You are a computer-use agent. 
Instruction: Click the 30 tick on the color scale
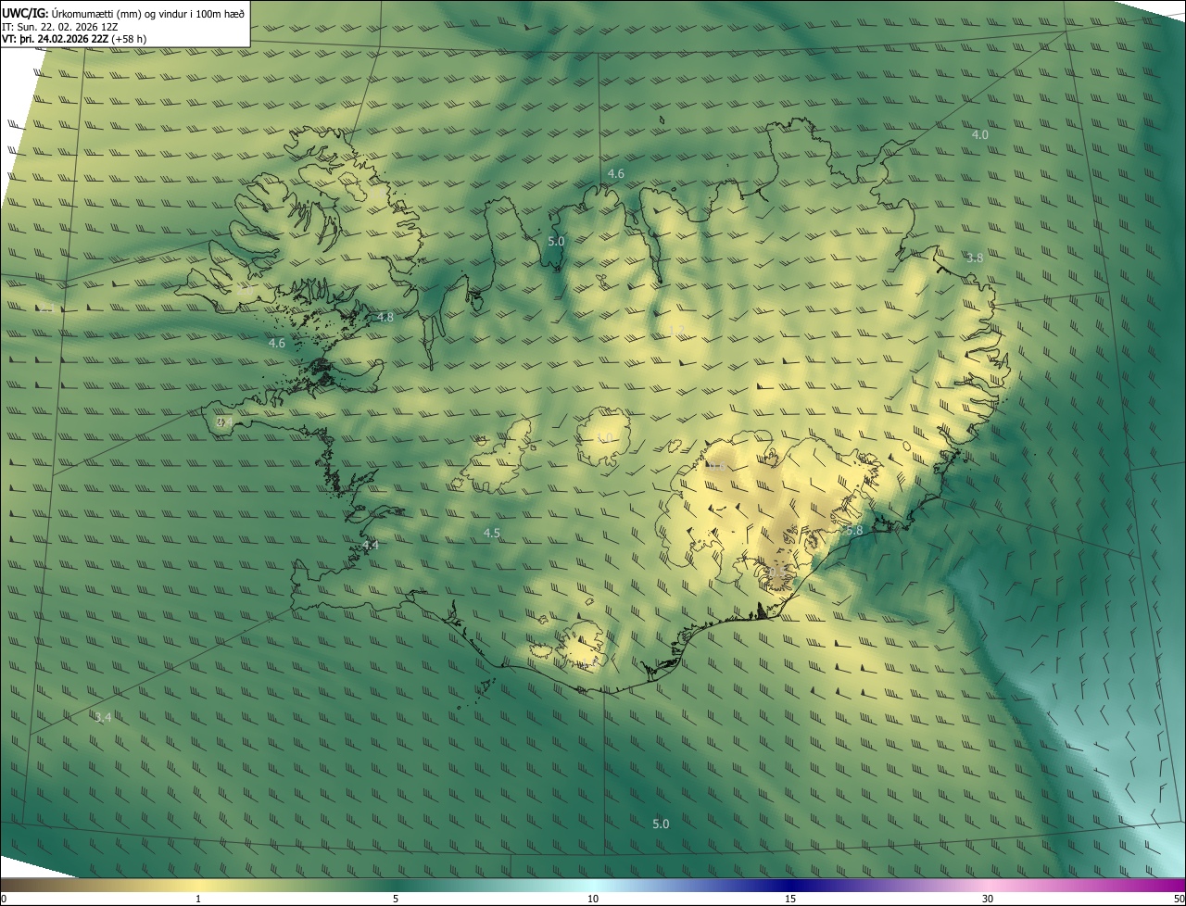(x=988, y=899)
